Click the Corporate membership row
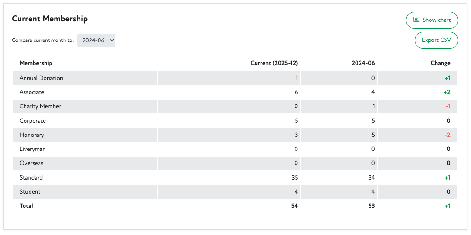This screenshot has width=471, height=235. [x=33, y=121]
